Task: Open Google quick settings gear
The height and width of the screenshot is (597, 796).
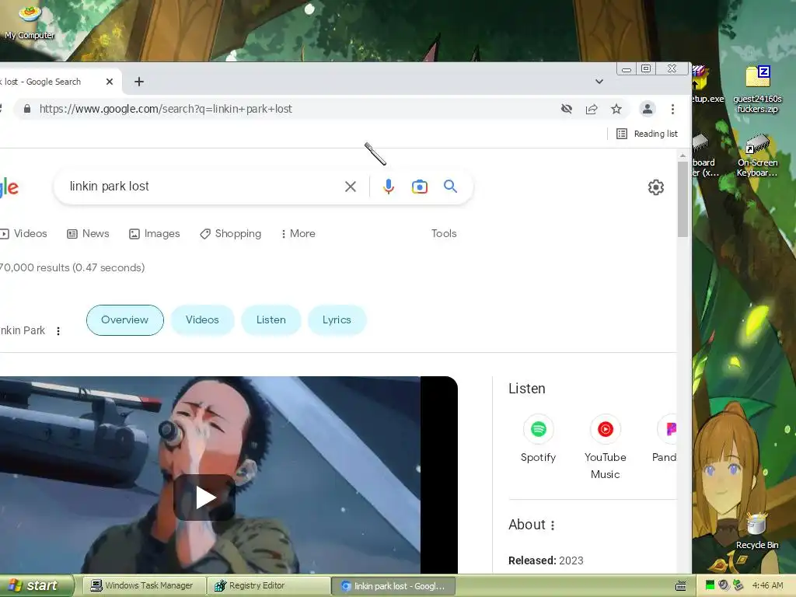Action: [x=656, y=187]
